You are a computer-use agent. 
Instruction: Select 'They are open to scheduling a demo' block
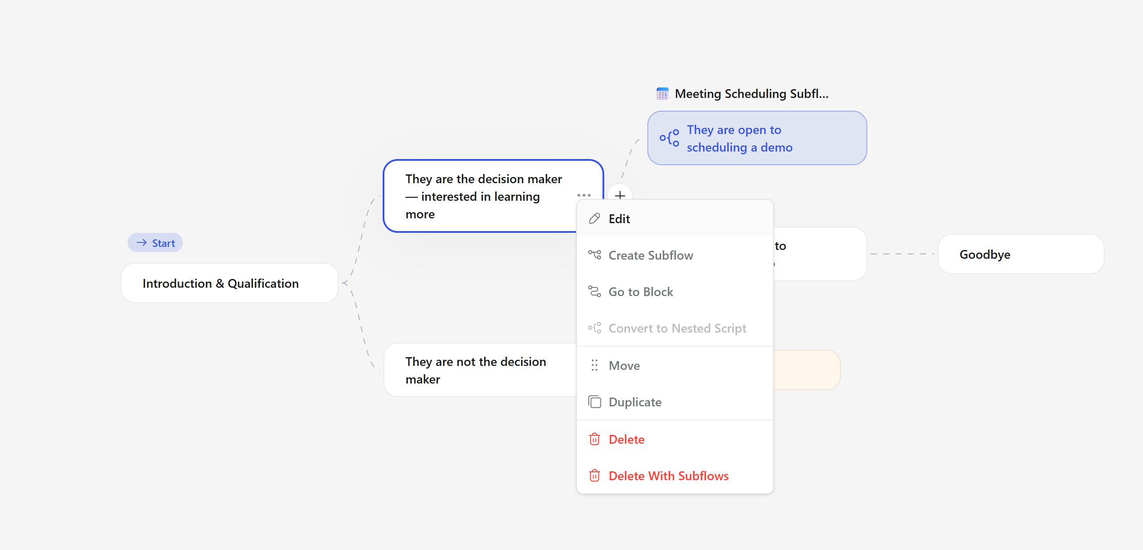point(756,138)
